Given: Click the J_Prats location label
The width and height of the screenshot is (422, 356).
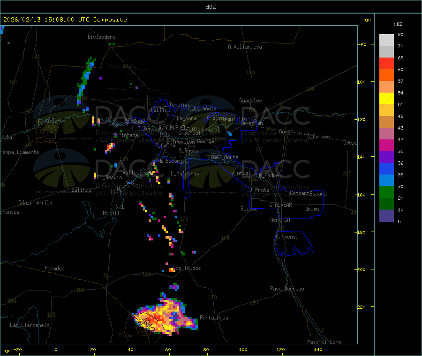Looking at the screenshot, I should [x=259, y=190].
